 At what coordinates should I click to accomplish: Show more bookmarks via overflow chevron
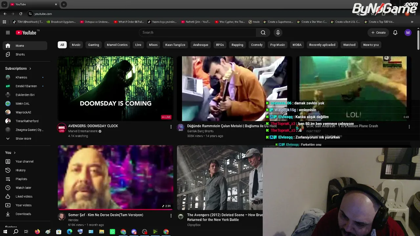coord(412,22)
